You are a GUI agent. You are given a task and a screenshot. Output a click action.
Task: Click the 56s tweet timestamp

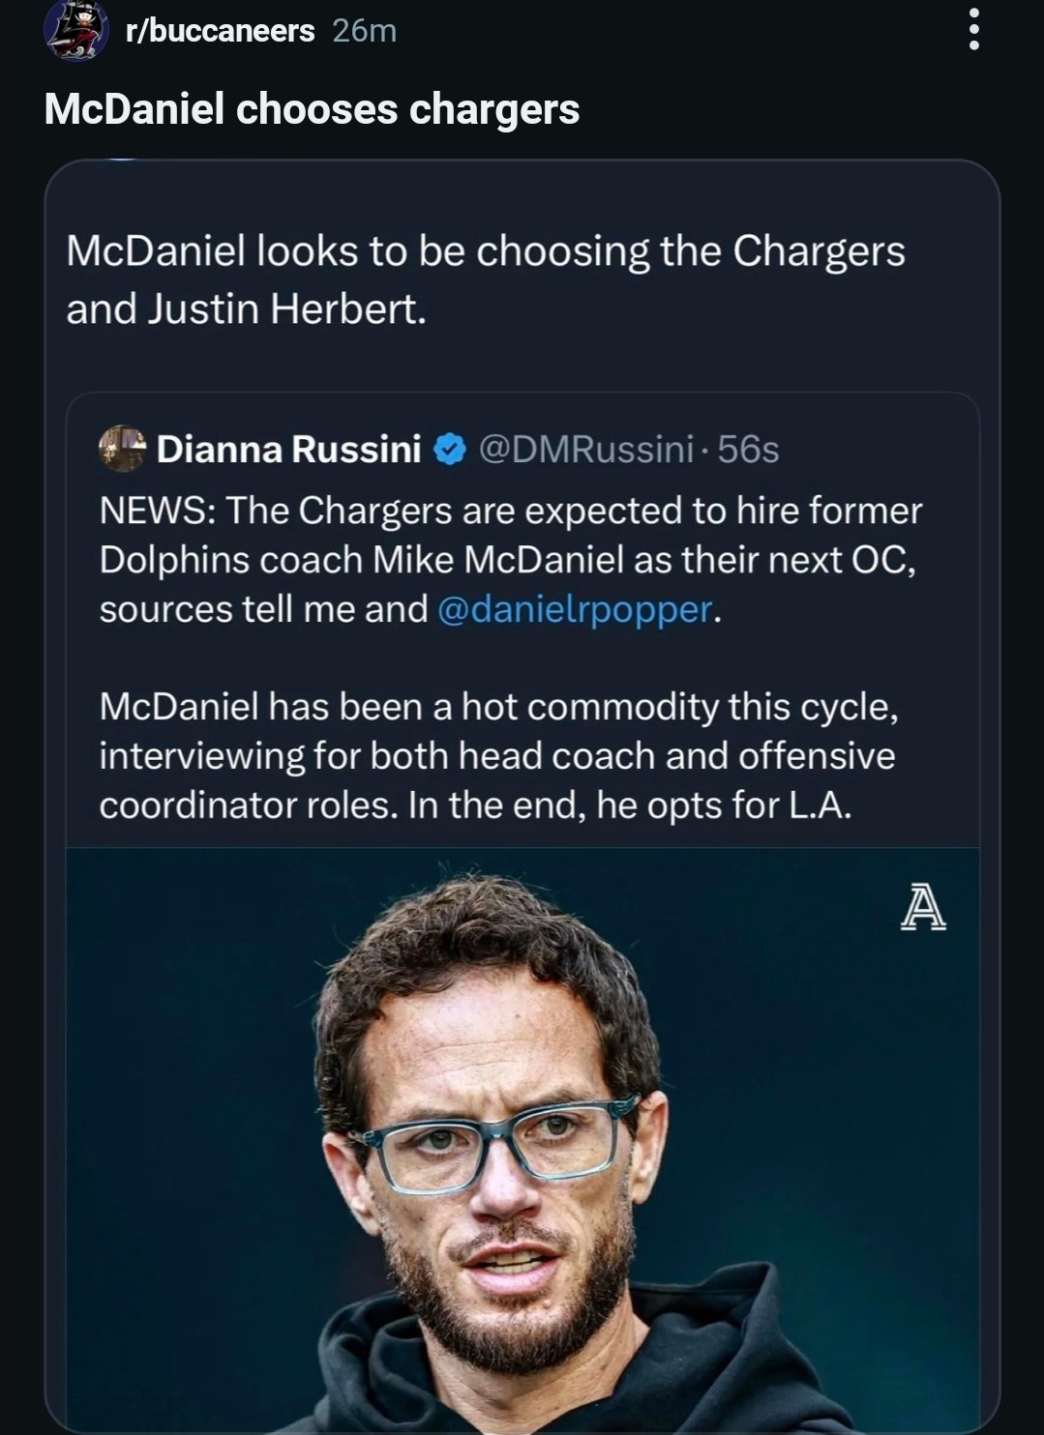pyautogui.click(x=749, y=449)
